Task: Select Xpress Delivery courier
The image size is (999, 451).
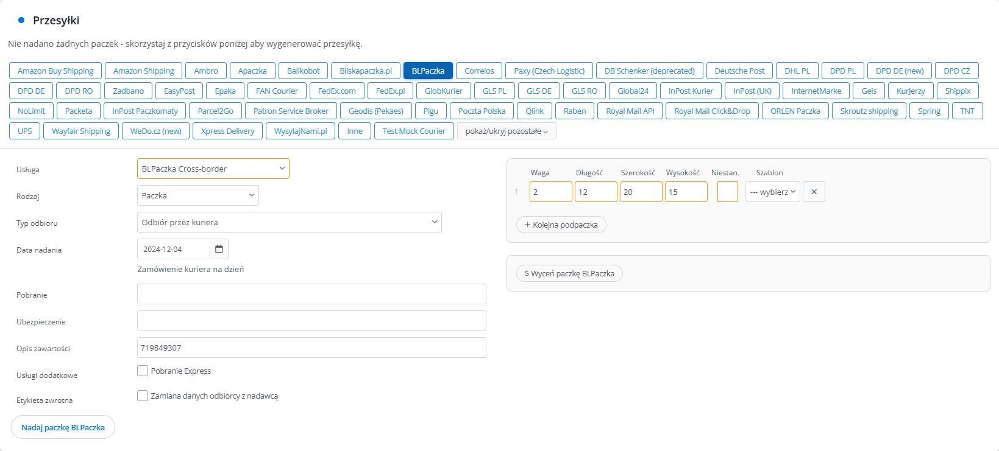Action: coord(227,131)
